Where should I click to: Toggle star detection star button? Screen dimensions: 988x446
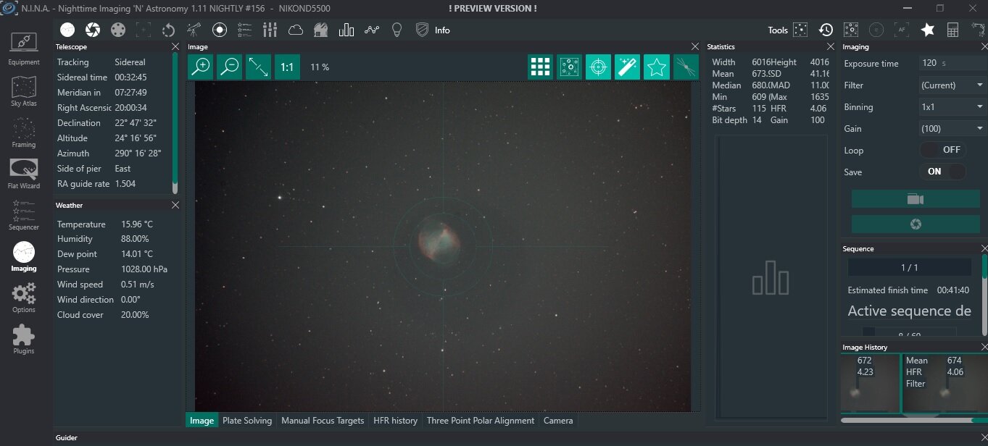coord(656,67)
